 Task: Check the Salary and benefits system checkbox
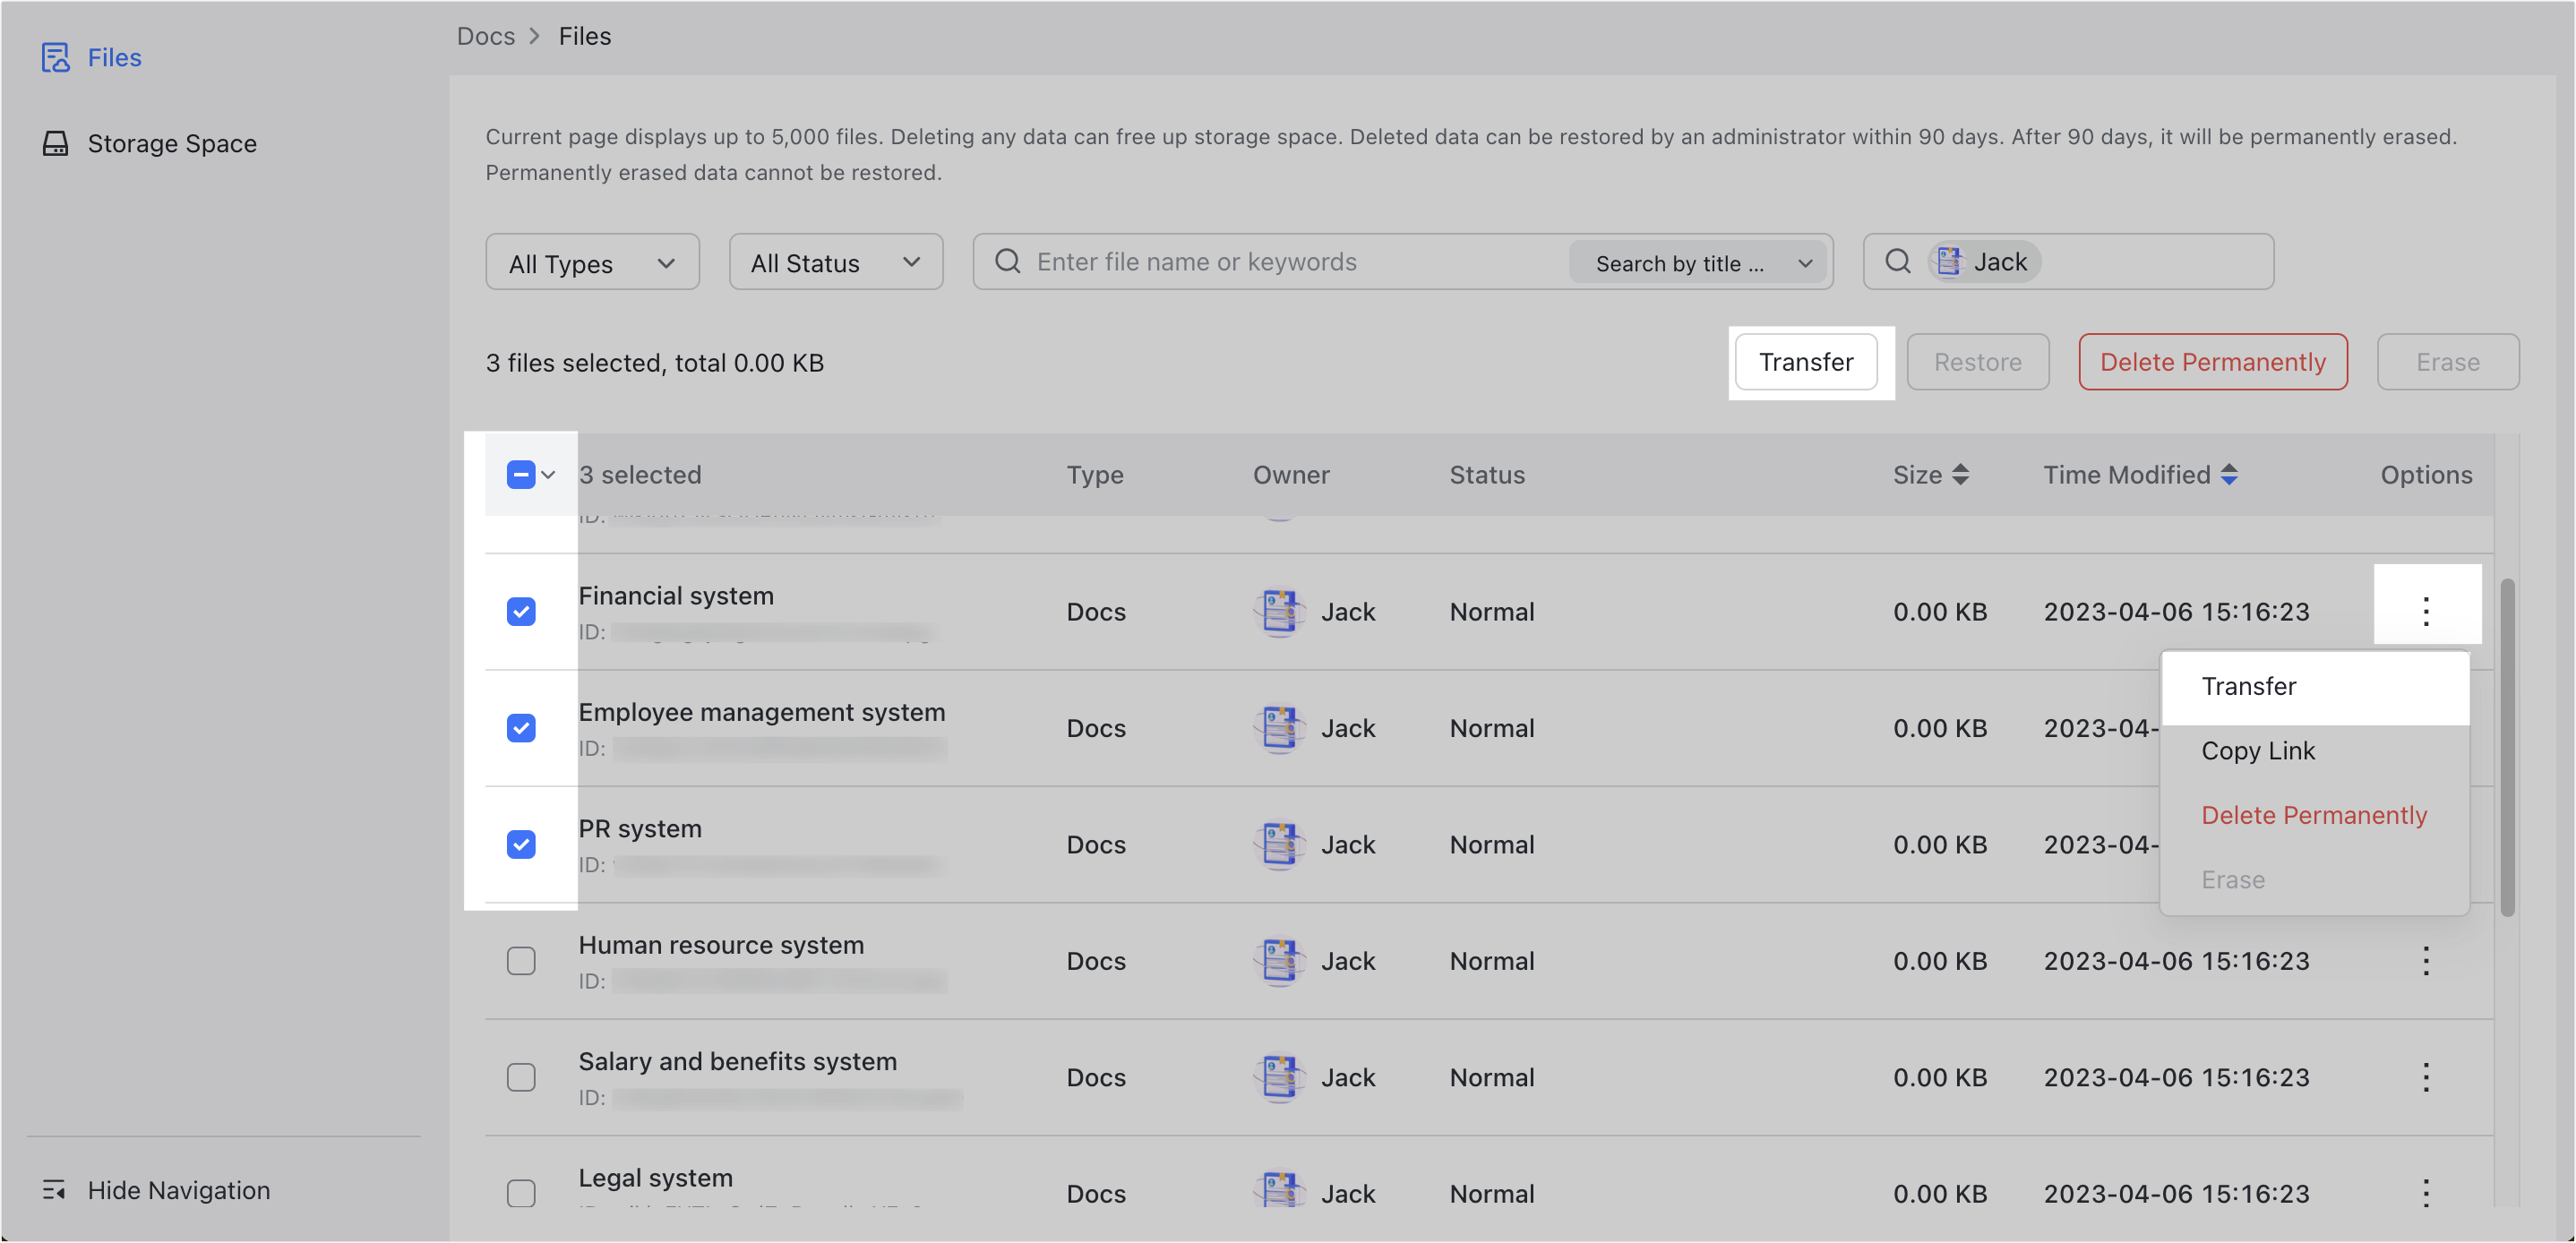click(x=521, y=1077)
